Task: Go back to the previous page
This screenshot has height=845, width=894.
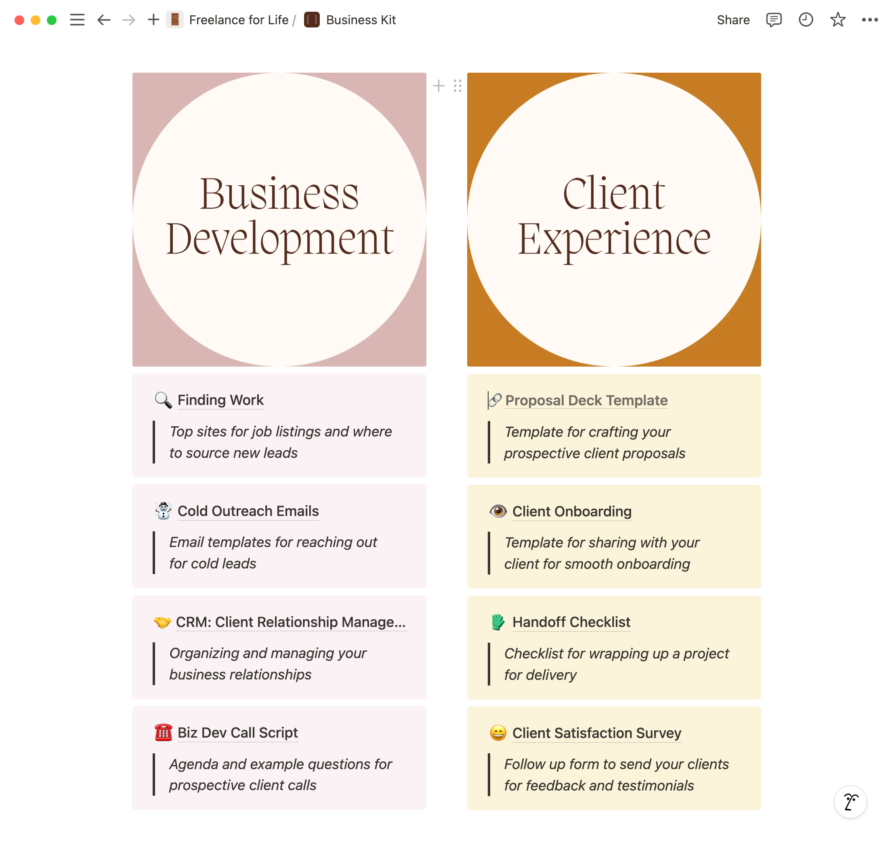Action: [104, 20]
